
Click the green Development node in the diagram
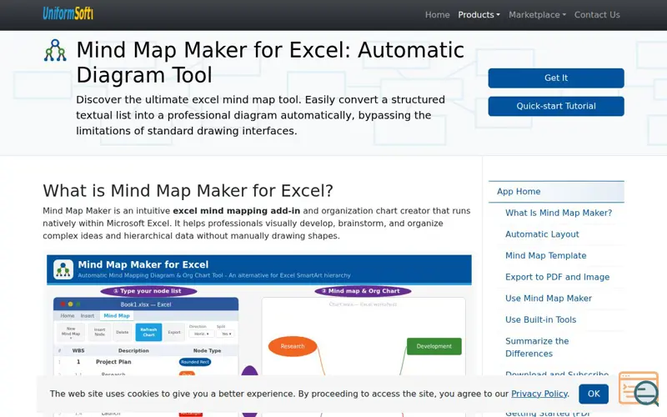pyautogui.click(x=434, y=346)
